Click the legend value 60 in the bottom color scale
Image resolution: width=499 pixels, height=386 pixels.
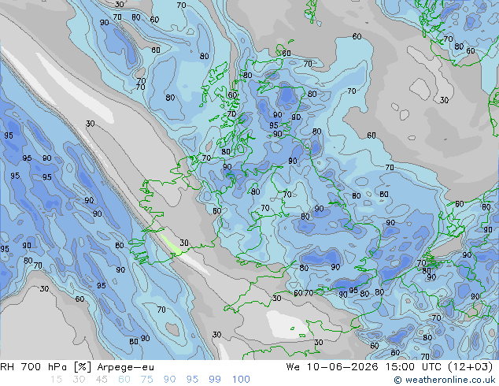coord(124,380)
